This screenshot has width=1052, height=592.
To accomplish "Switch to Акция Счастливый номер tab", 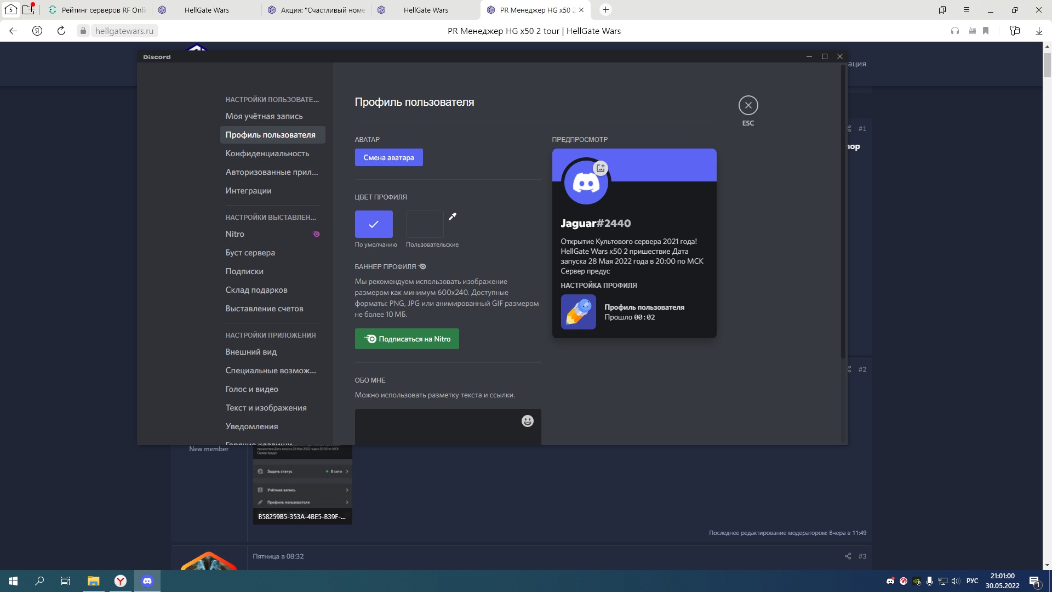I will [316, 10].
